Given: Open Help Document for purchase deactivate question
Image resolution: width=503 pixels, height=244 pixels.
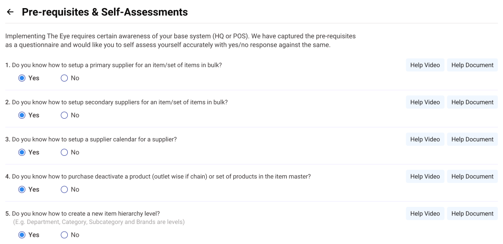Looking at the screenshot, I should [x=472, y=177].
